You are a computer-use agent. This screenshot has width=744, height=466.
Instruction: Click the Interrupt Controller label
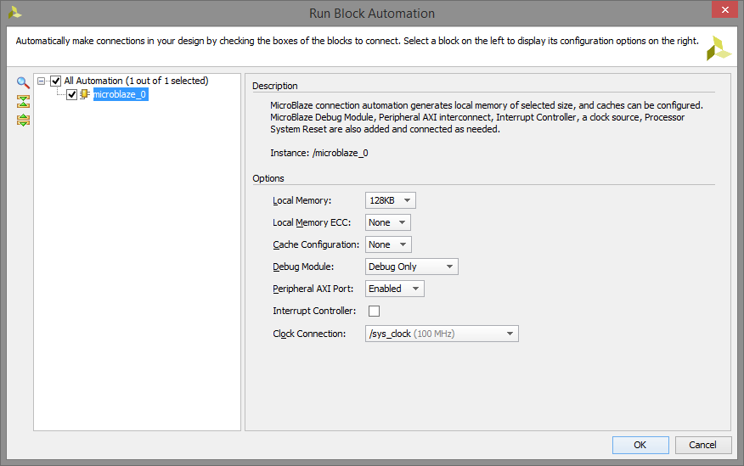coord(314,311)
